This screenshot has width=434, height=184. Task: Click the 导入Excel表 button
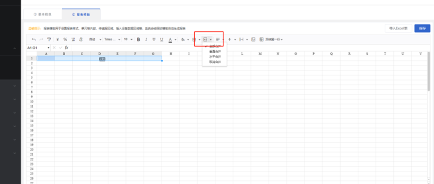398,28
